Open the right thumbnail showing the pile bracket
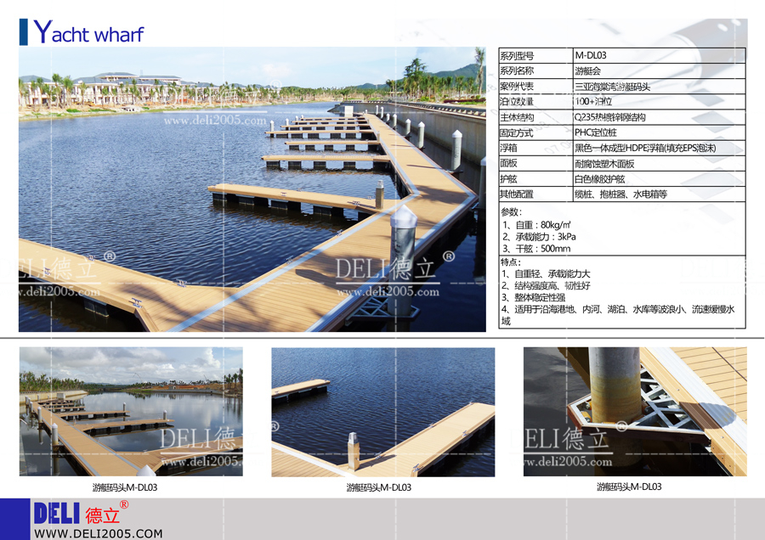 click(x=634, y=412)
